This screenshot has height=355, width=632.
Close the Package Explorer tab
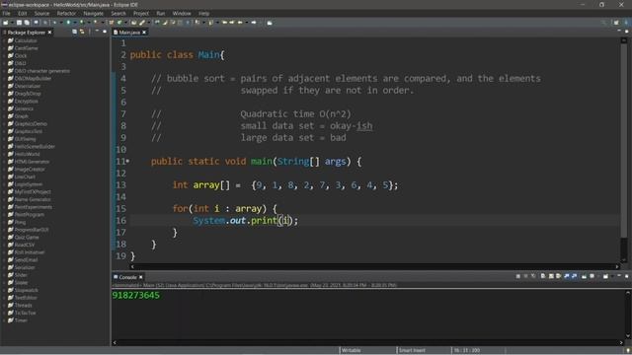pyautogui.click(x=49, y=33)
